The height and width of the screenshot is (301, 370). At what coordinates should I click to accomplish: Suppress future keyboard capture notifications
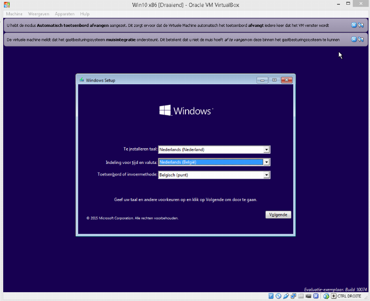coord(361,25)
